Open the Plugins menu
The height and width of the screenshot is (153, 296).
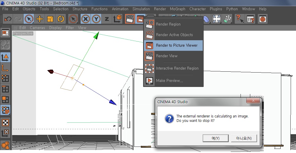pyautogui.click(x=216, y=9)
